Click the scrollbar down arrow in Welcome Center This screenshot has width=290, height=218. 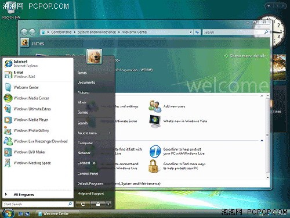pos(268,177)
